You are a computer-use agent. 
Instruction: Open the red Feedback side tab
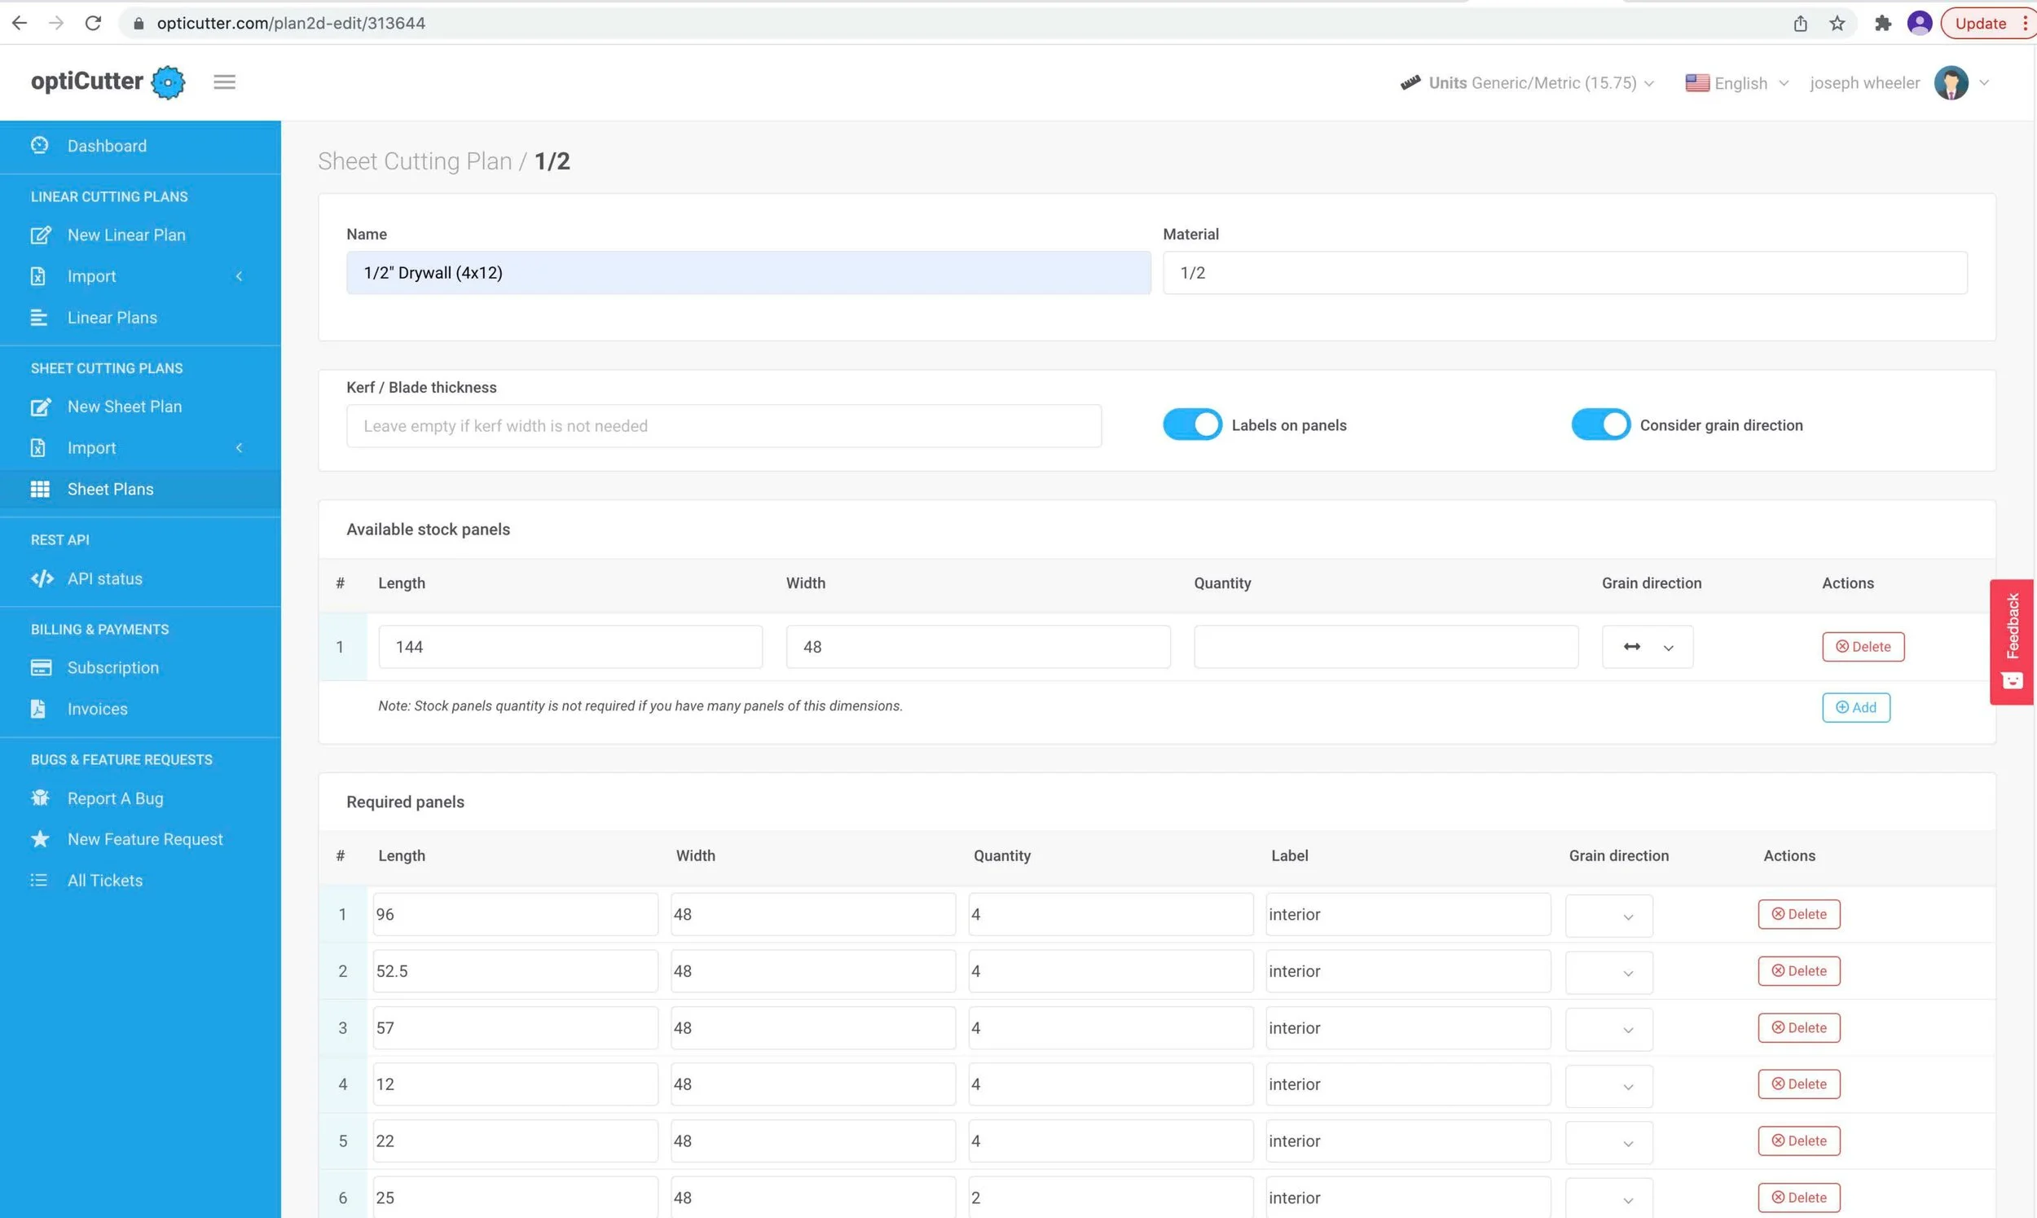pyautogui.click(x=2011, y=641)
